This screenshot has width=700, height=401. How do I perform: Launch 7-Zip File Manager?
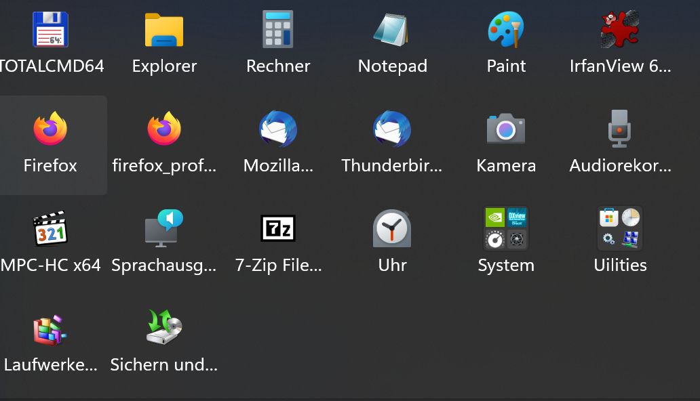277,228
